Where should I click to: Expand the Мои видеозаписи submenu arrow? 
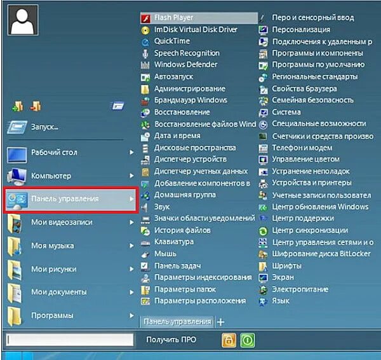coord(131,222)
